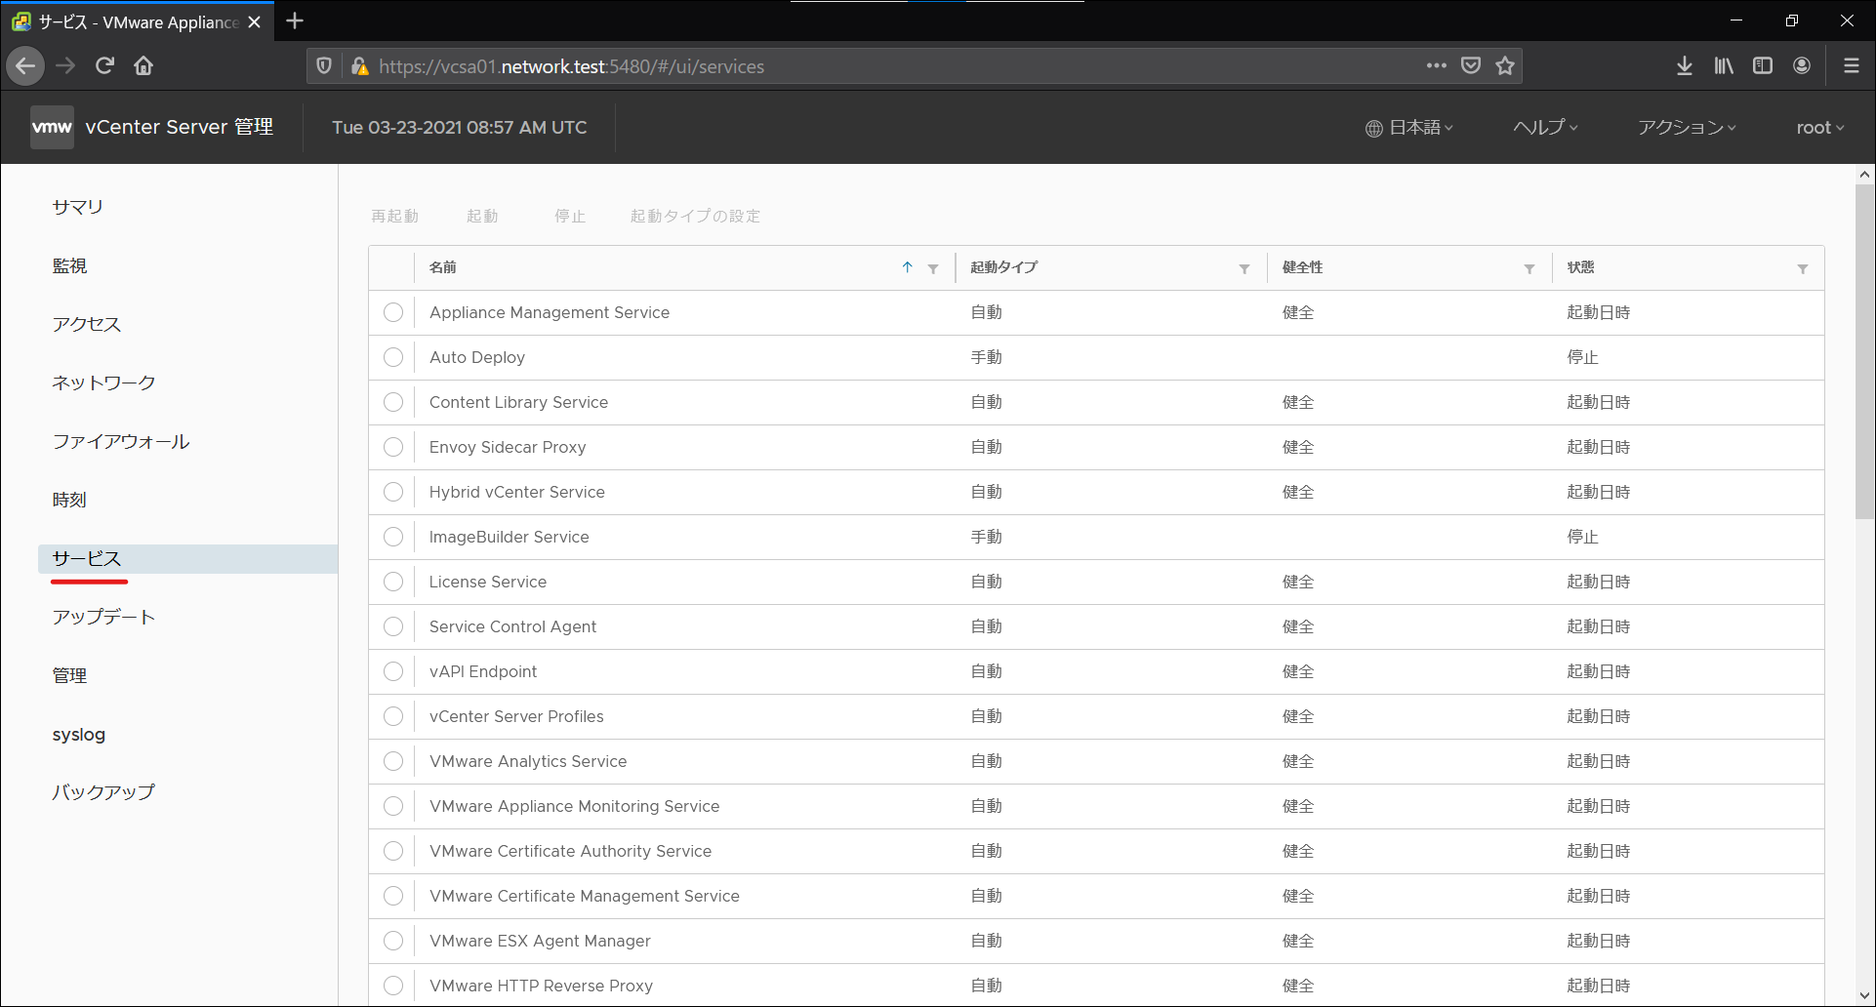Reload the page with refresh icon

point(104,66)
